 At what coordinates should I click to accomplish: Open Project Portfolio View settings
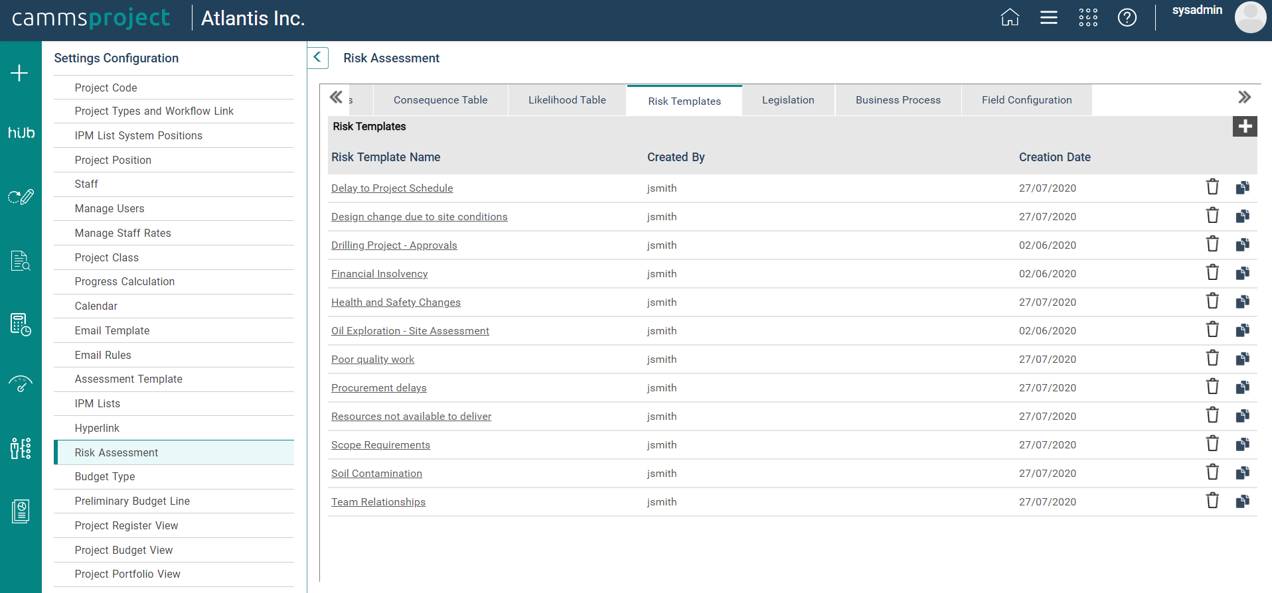tap(174, 574)
